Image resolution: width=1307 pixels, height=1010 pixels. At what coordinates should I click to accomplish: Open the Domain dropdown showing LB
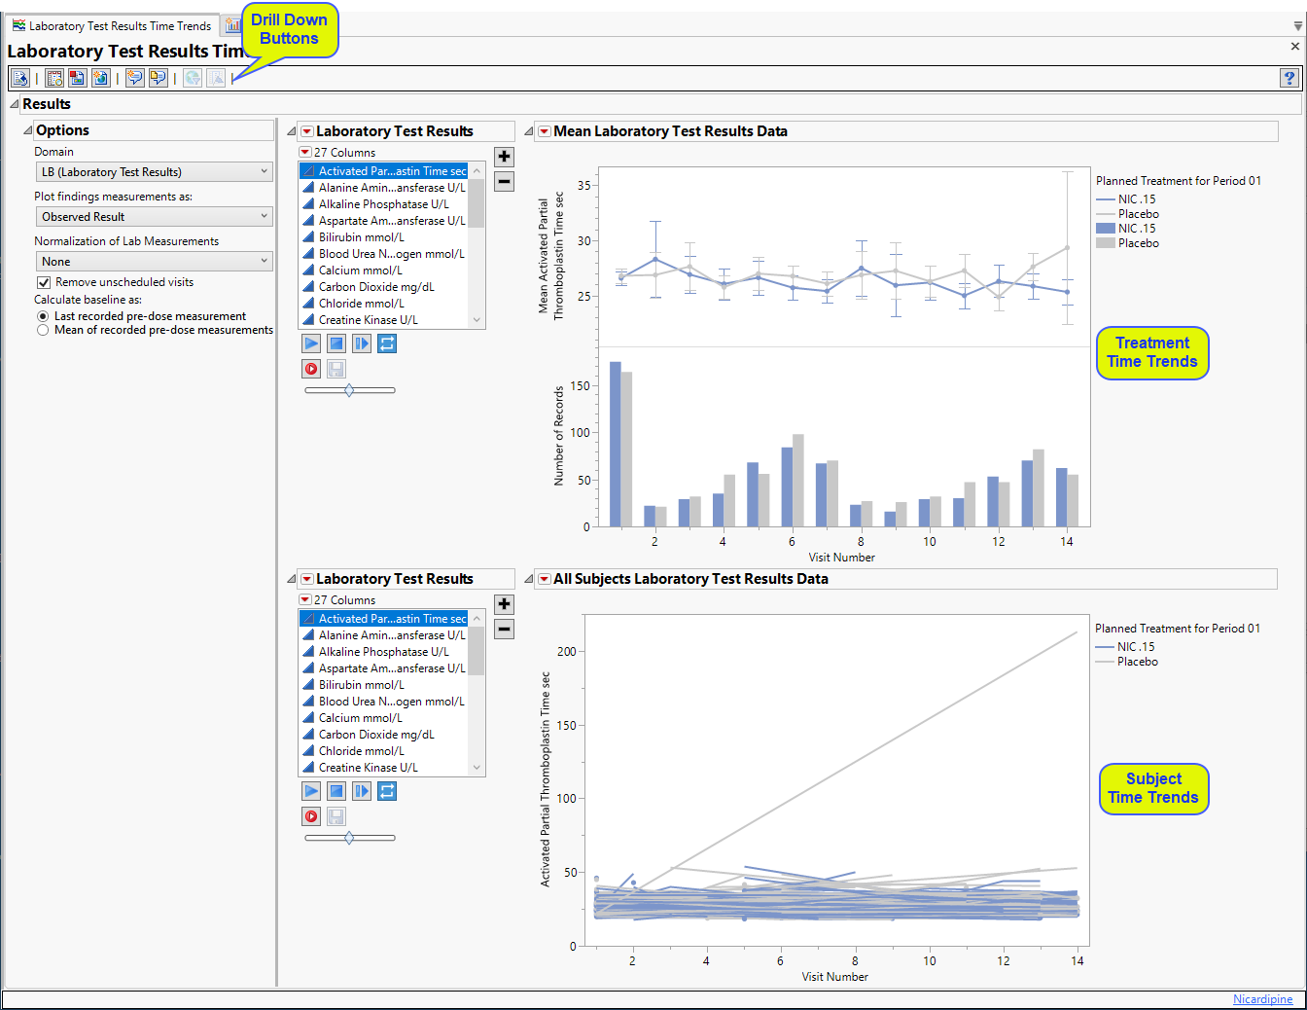[x=154, y=172]
